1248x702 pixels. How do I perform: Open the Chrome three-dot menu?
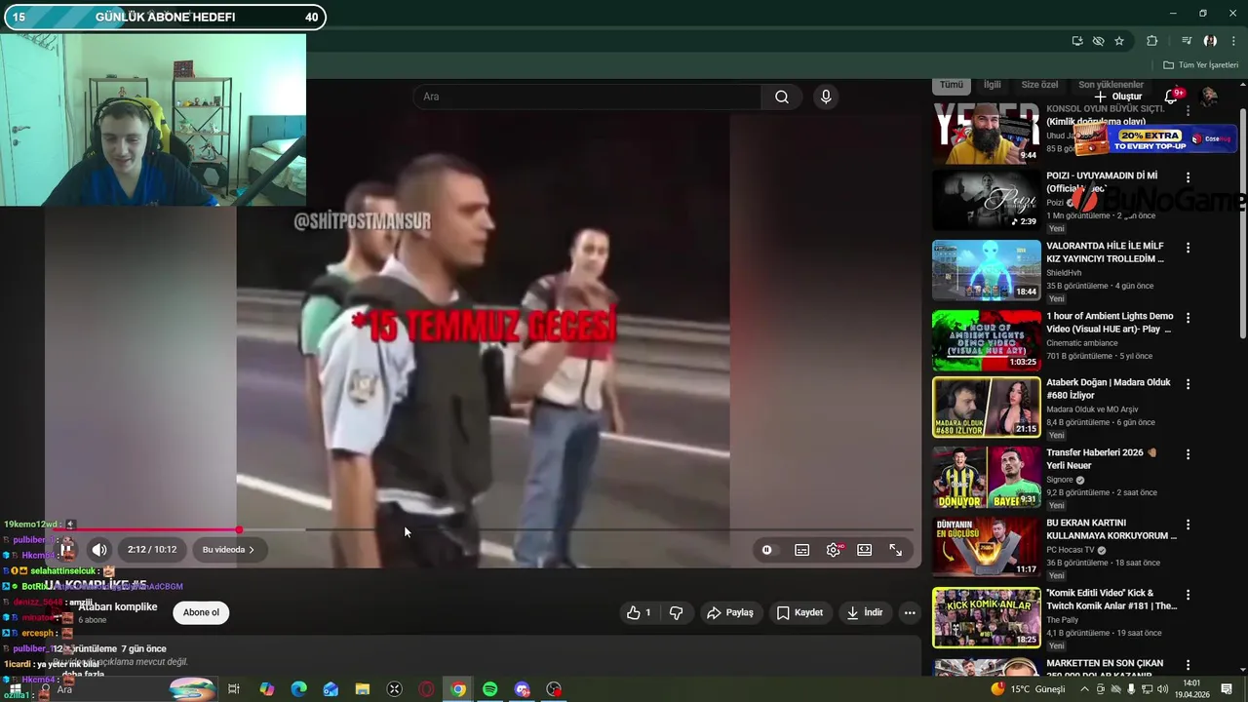pyautogui.click(x=1233, y=41)
